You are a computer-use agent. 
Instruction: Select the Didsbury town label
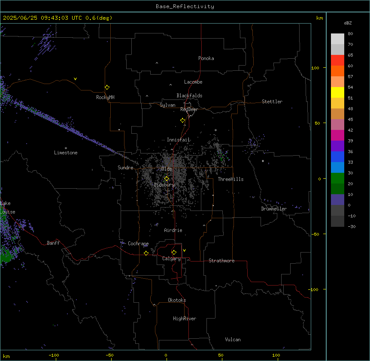coord(164,185)
